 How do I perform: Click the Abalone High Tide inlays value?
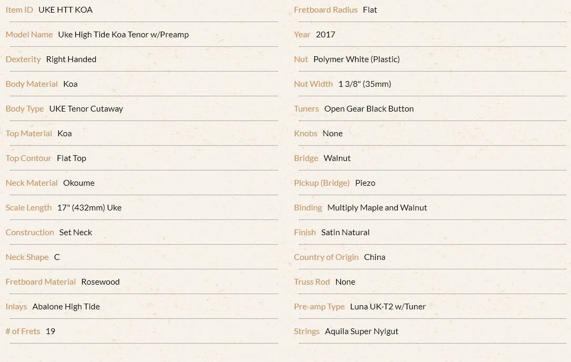click(66, 307)
